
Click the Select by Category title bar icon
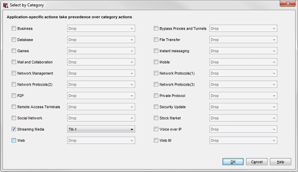tap(5, 5)
